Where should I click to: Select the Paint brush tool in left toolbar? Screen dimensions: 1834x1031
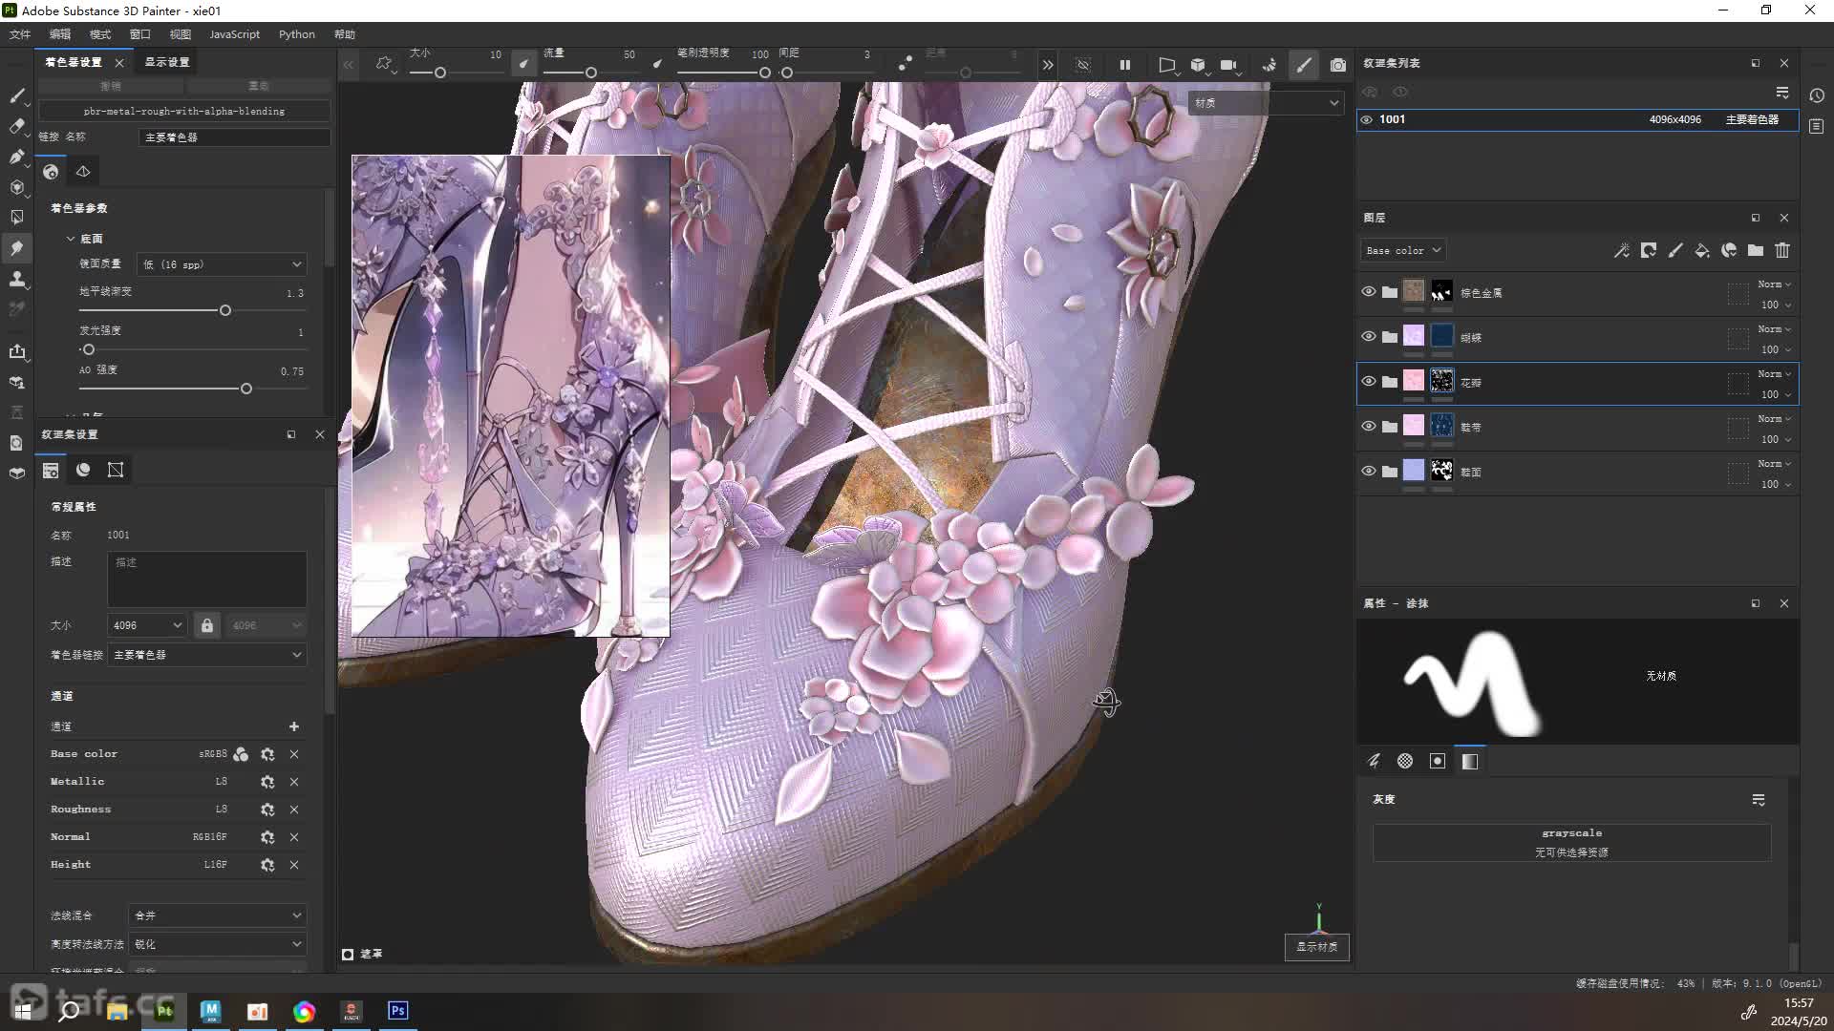16,95
